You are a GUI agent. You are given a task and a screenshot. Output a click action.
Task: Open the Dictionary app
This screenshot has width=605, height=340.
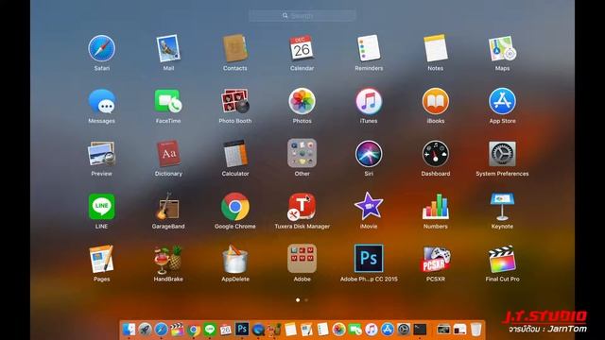coord(168,154)
